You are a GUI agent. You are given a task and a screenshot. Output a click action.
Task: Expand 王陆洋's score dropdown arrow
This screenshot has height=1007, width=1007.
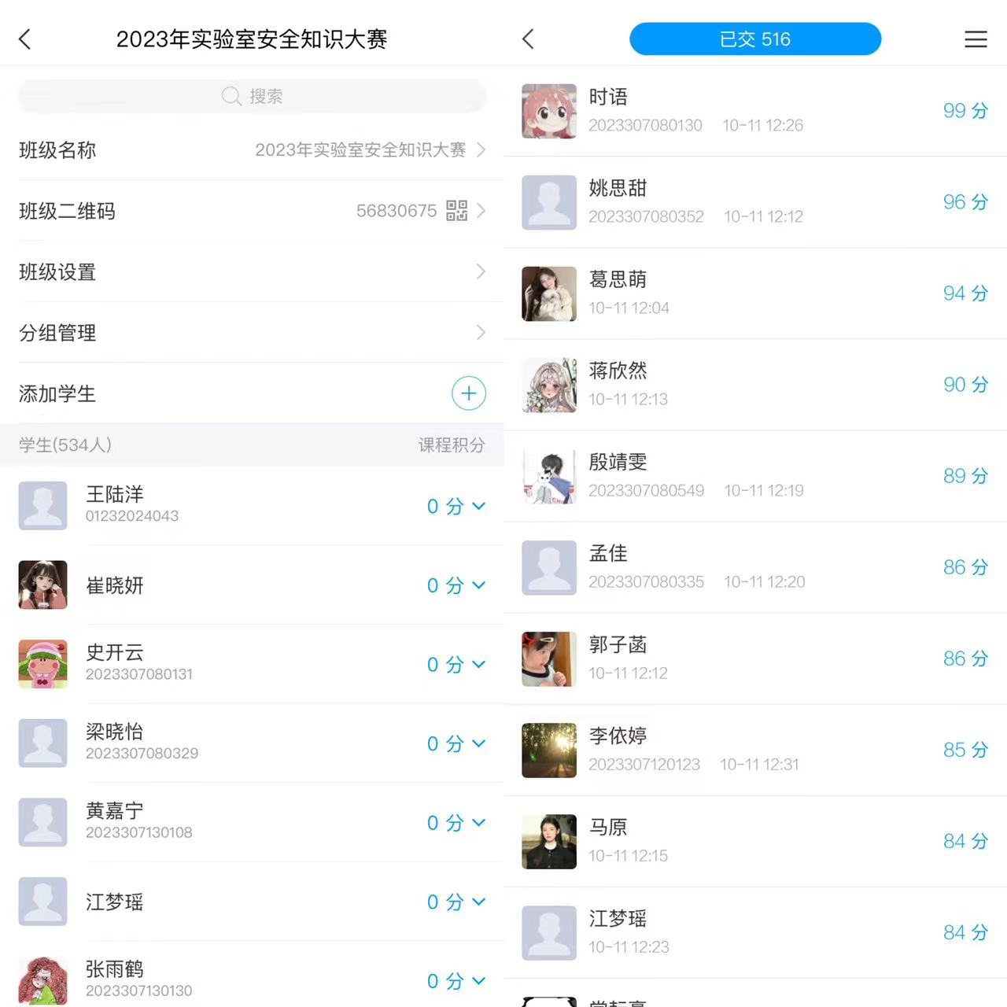(x=478, y=506)
